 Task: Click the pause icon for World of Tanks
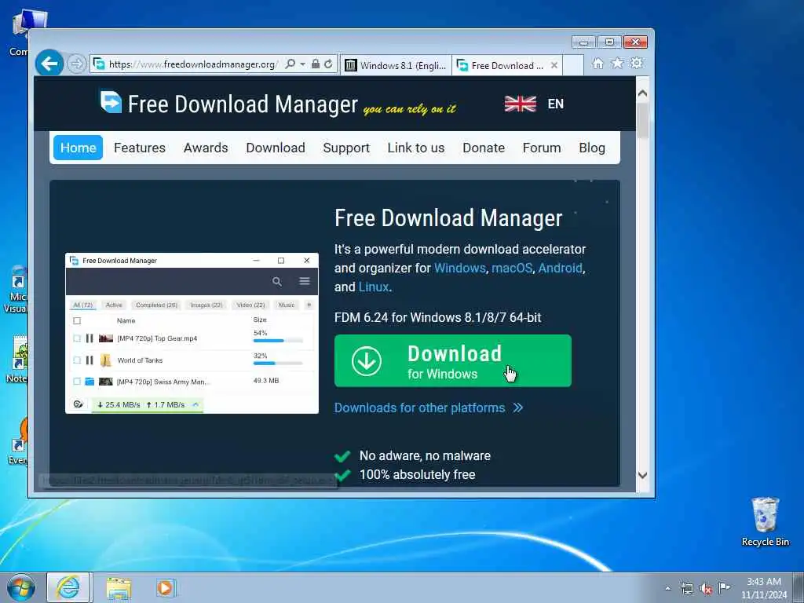tap(90, 360)
